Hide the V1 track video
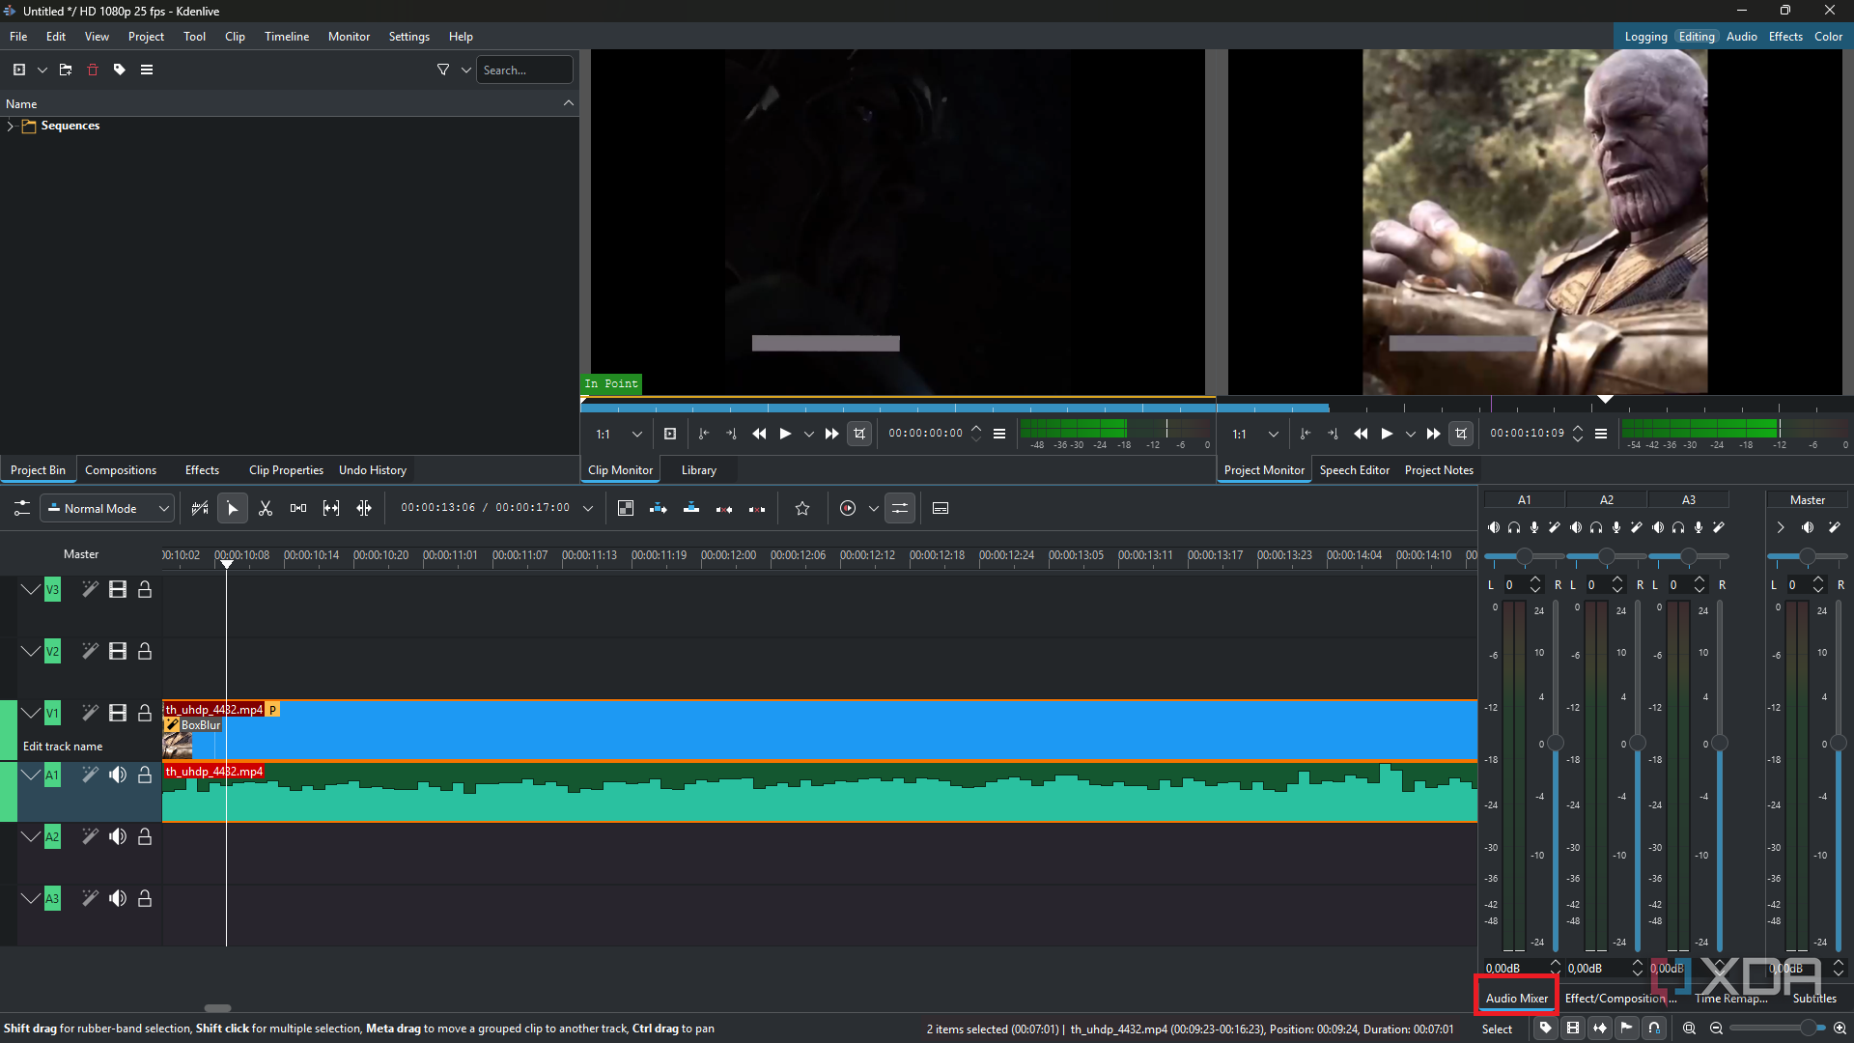Viewport: 1854px width, 1043px height. pos(118,713)
